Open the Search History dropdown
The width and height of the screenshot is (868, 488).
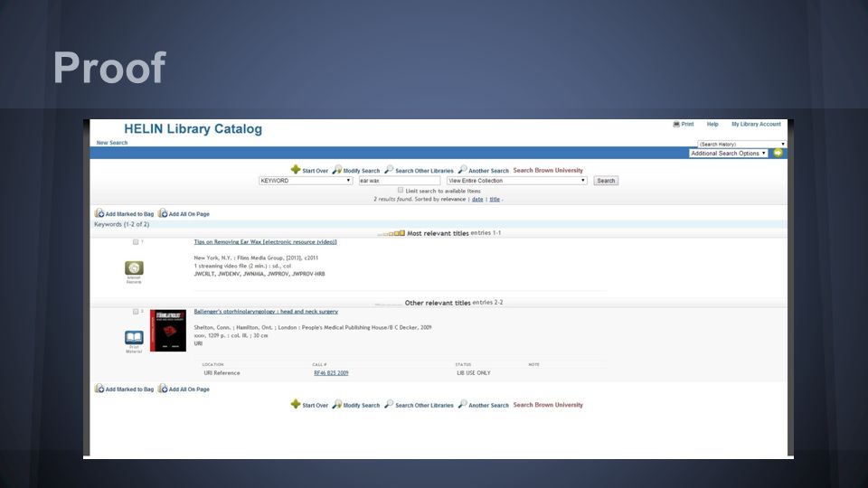(741, 144)
